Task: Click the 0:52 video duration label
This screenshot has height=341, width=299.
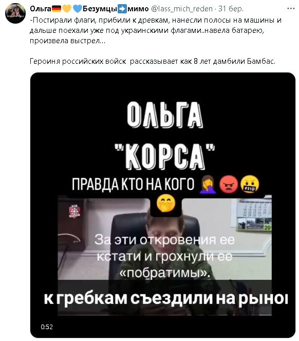Action: pyautogui.click(x=47, y=327)
